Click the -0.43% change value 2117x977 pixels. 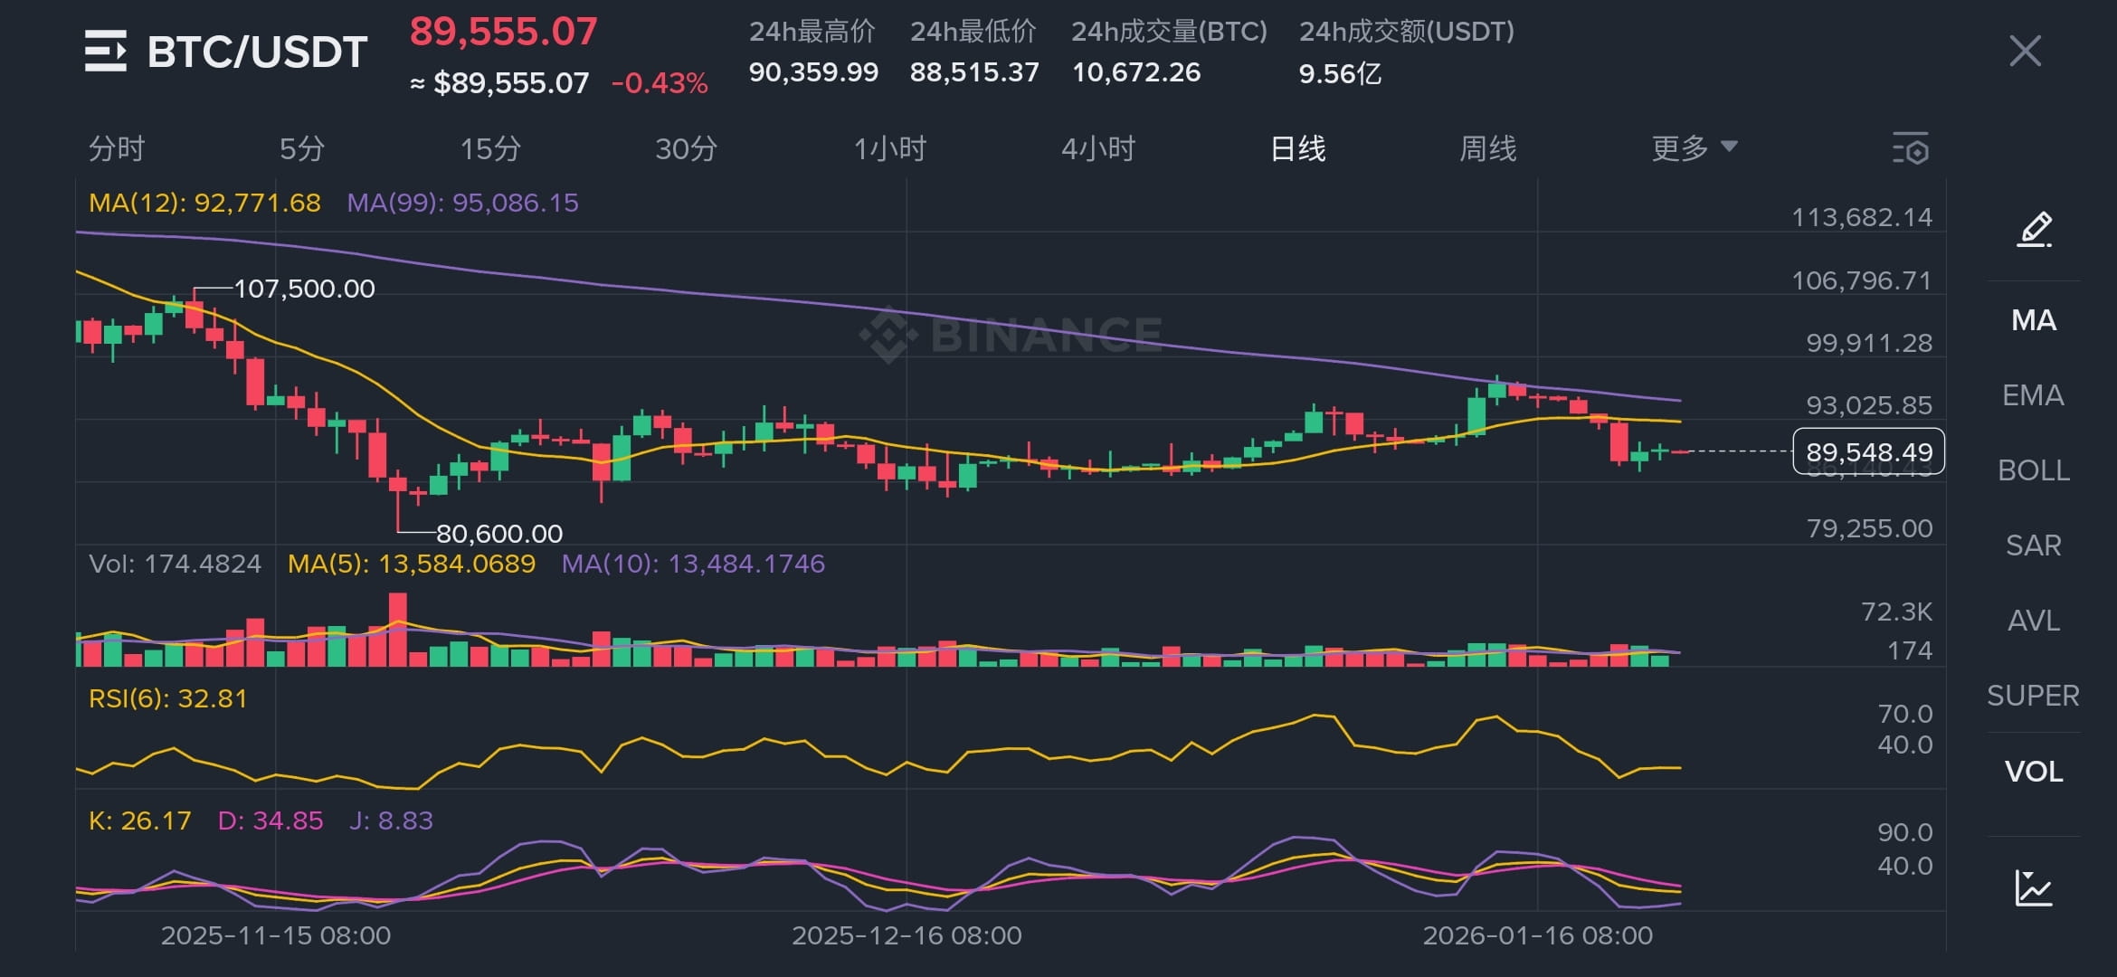pos(660,83)
